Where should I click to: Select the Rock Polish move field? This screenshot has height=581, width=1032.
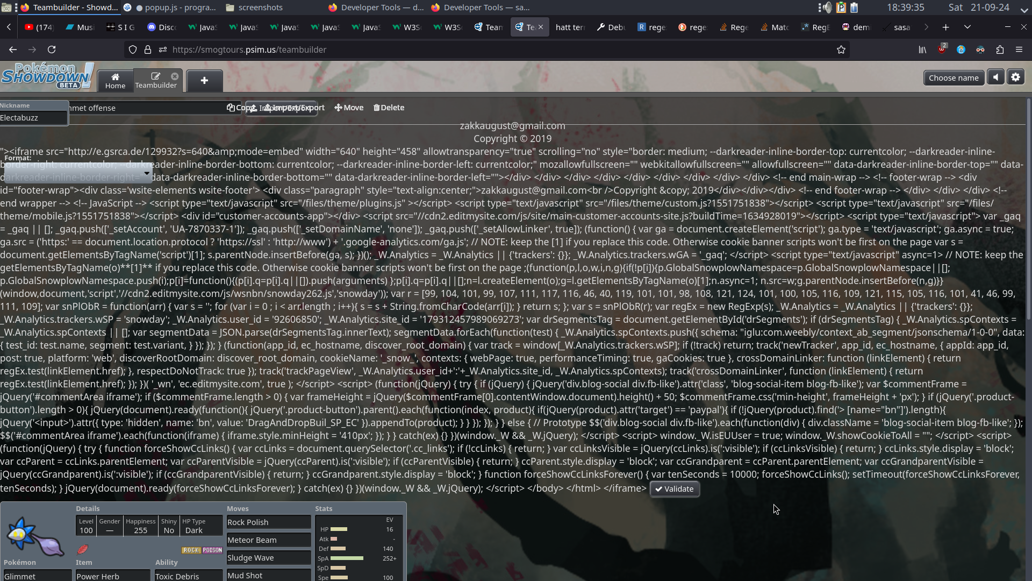268,522
